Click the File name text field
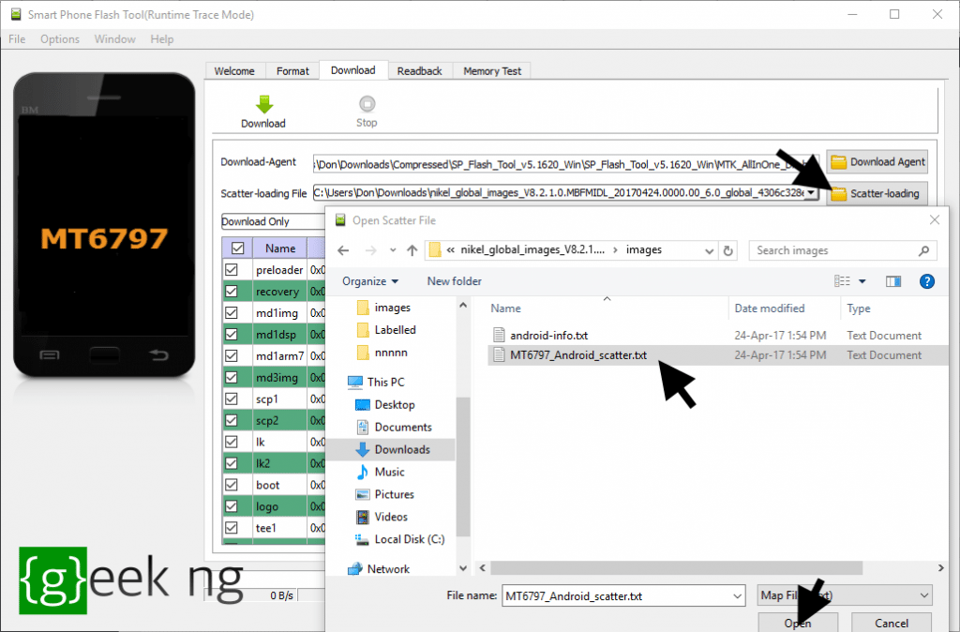Screen dimensions: 960x632 click(617, 595)
